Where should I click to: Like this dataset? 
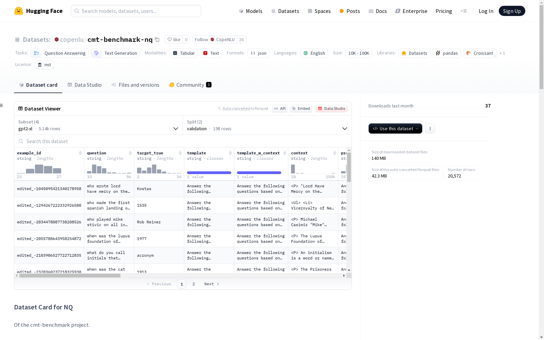pyautogui.click(x=174, y=39)
